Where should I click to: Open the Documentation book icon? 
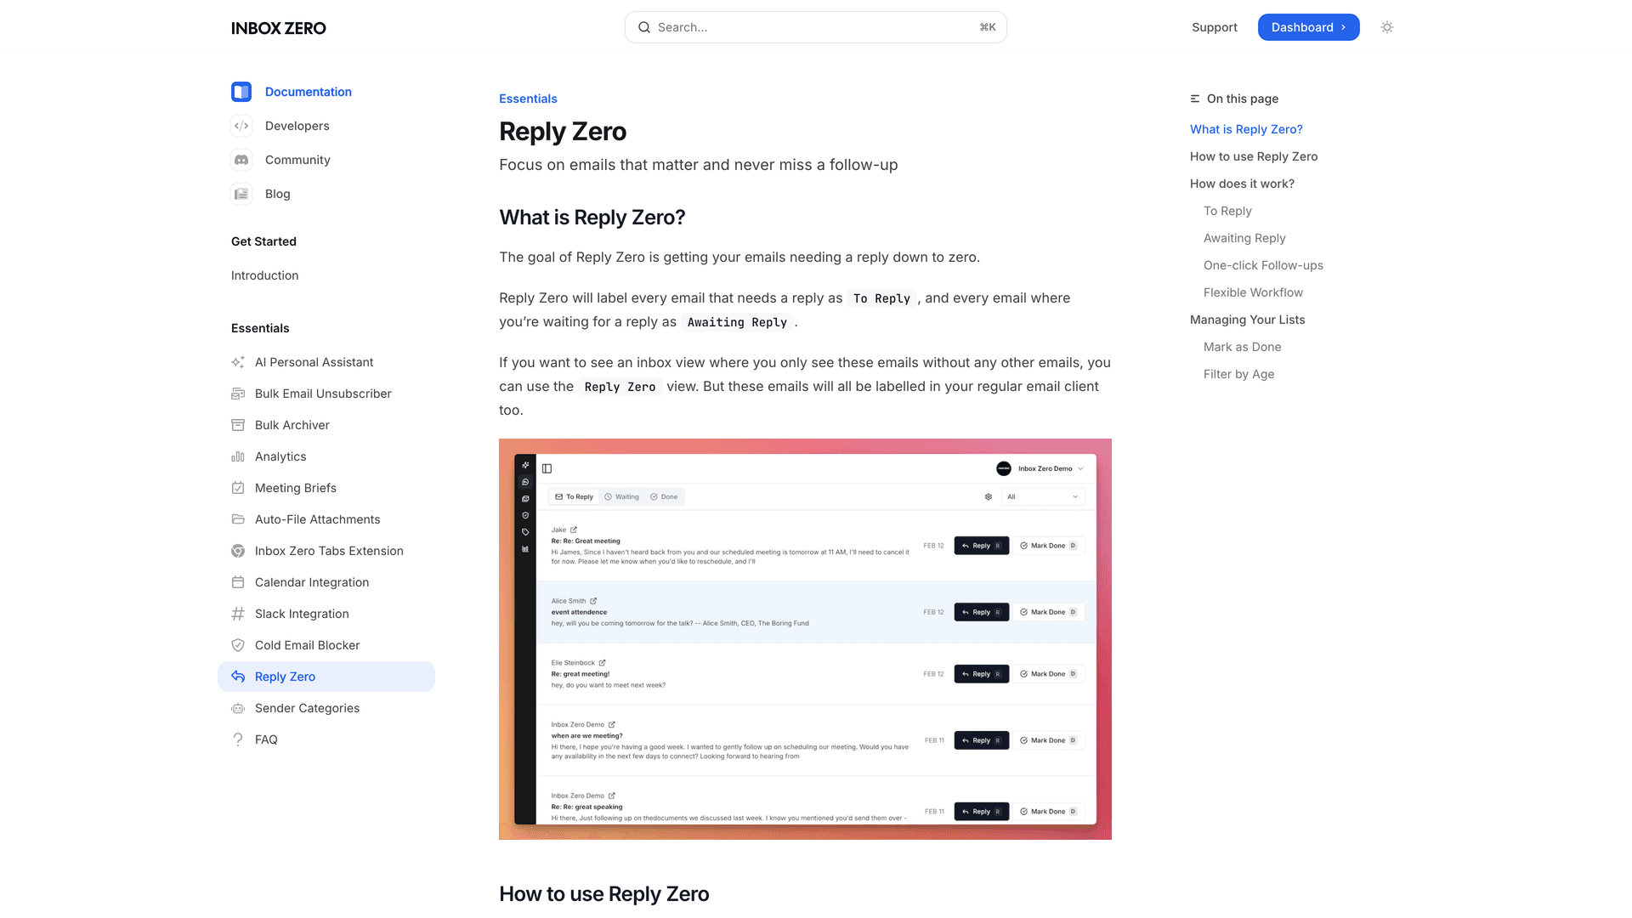coord(241,91)
